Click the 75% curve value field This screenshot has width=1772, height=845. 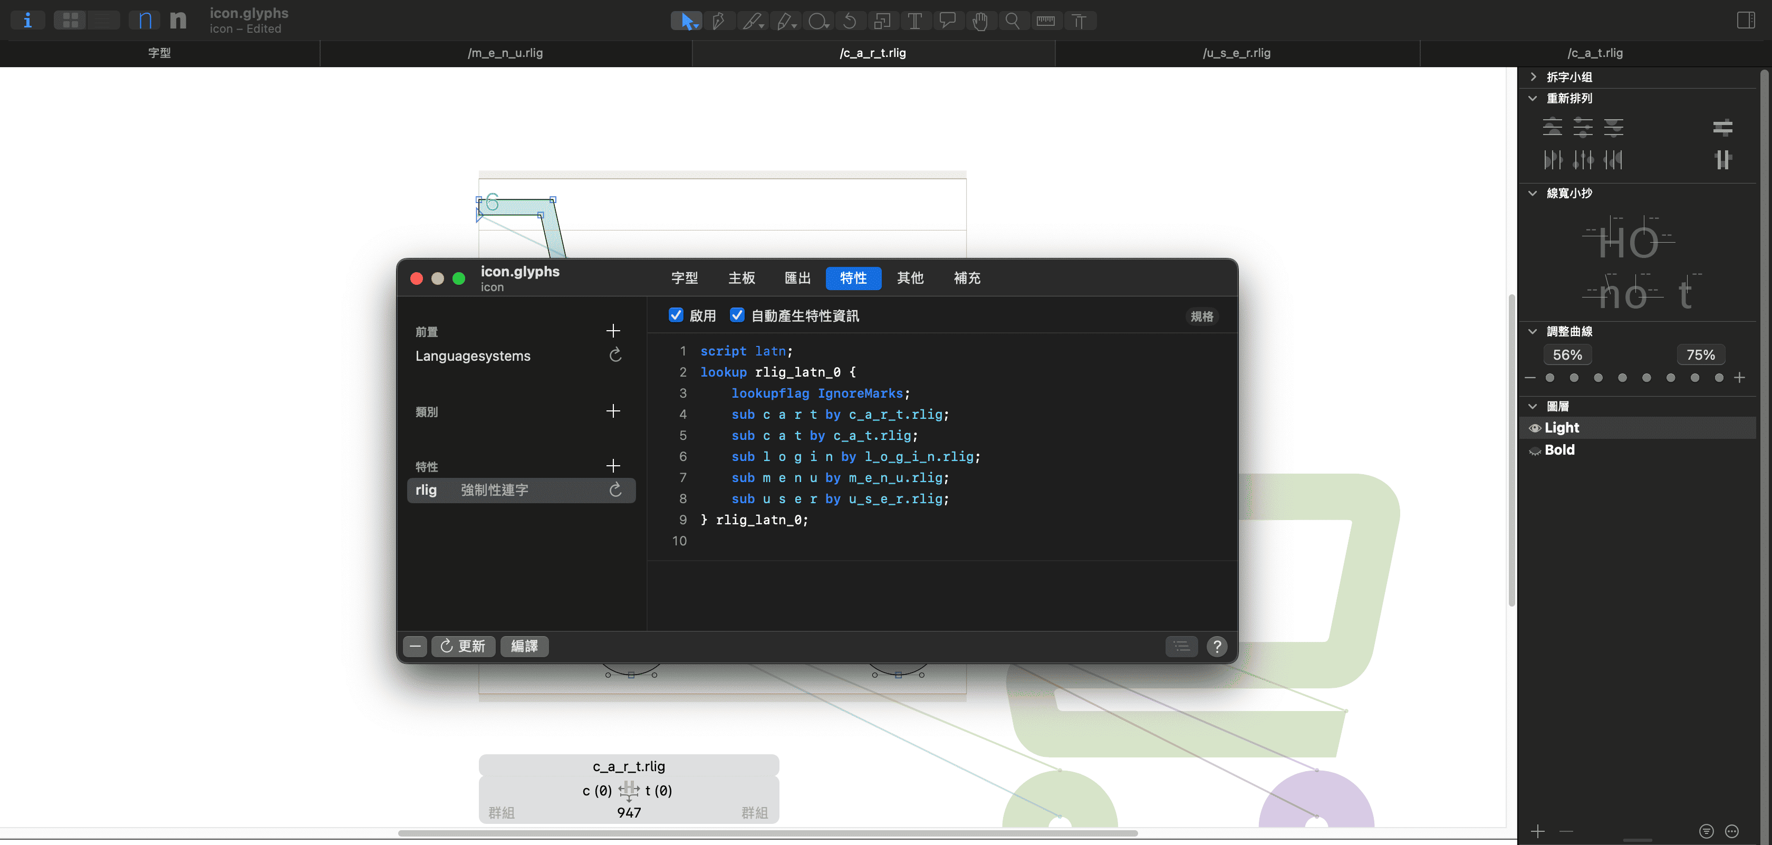coord(1700,355)
